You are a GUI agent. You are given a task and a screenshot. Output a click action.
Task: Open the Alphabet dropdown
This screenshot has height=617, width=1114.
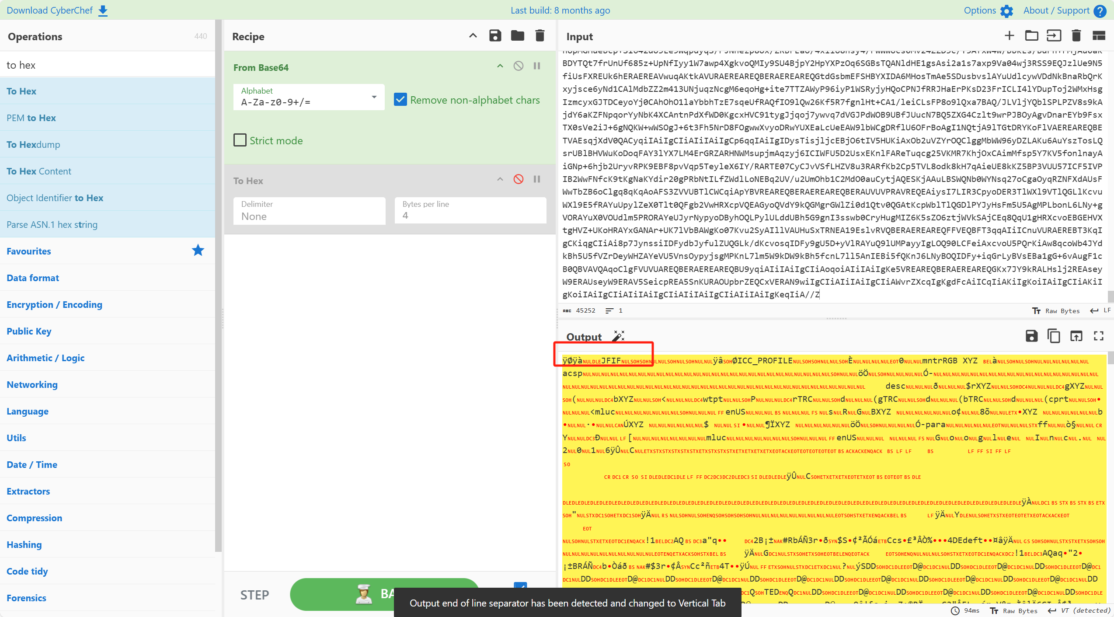click(309, 97)
